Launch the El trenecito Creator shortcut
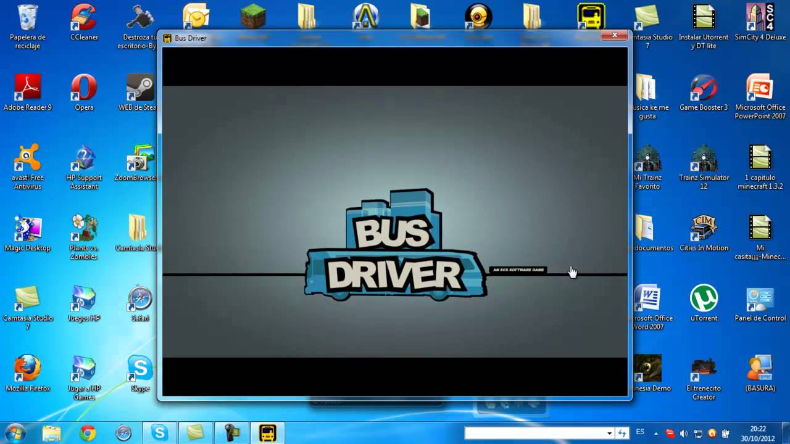Viewport: 790px width, 444px height. click(x=704, y=377)
